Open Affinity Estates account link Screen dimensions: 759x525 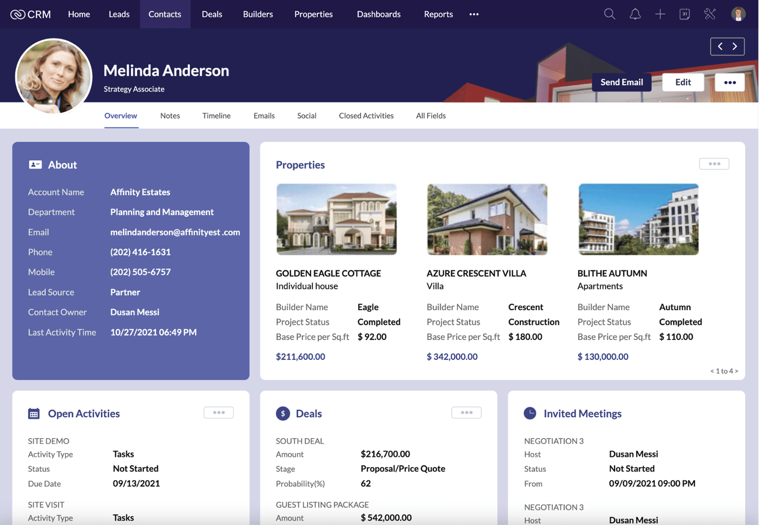point(140,192)
